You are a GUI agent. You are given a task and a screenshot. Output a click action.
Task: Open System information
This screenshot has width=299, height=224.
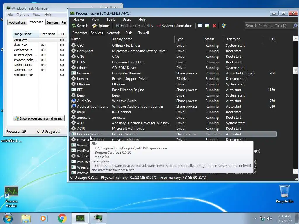pyautogui.click(x=174, y=26)
